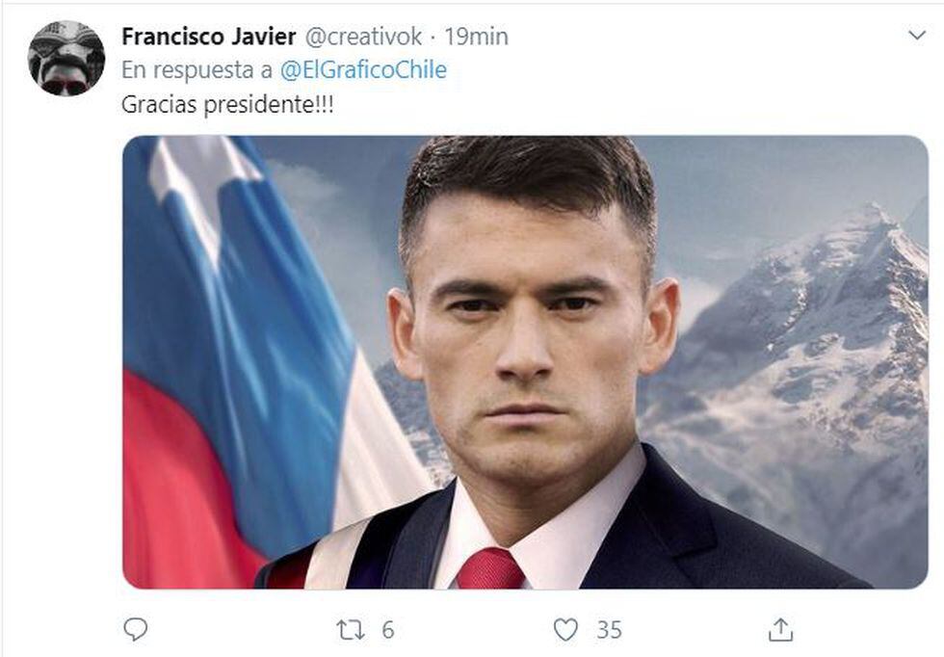This screenshot has width=944, height=657.
Task: Like the tweet with the heart icon
Action: pos(565,630)
